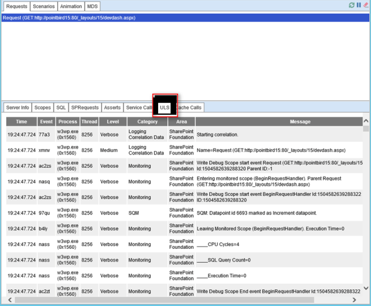This screenshot has width=371, height=306.
Task: Click the Category column header
Action: (x=147, y=122)
